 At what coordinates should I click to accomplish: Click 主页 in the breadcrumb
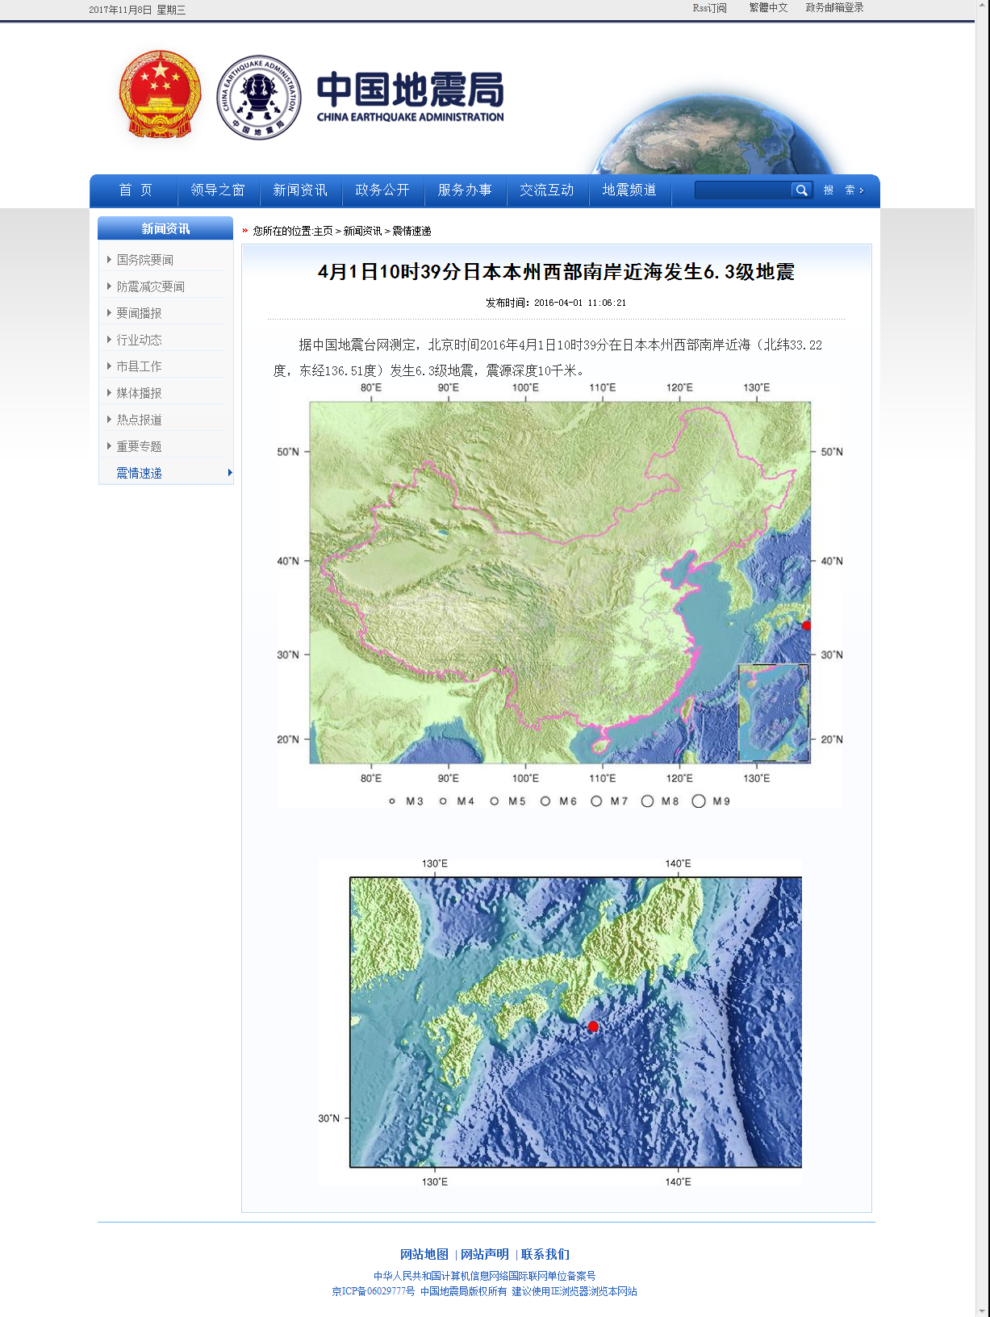click(x=323, y=231)
